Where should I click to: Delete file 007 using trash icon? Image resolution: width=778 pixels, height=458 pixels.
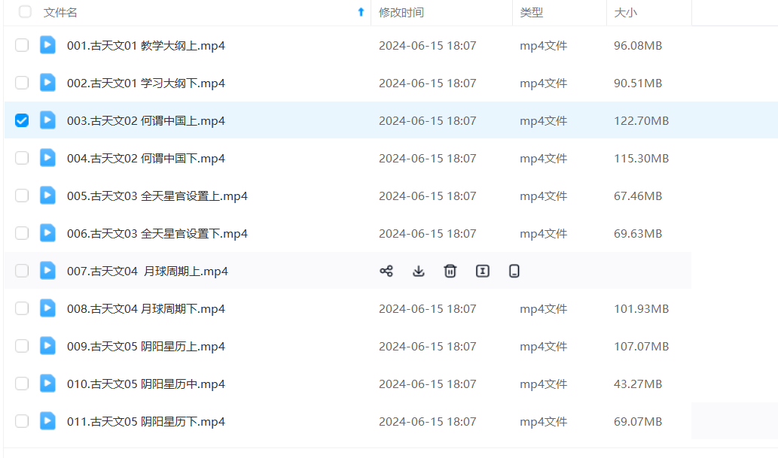(450, 271)
